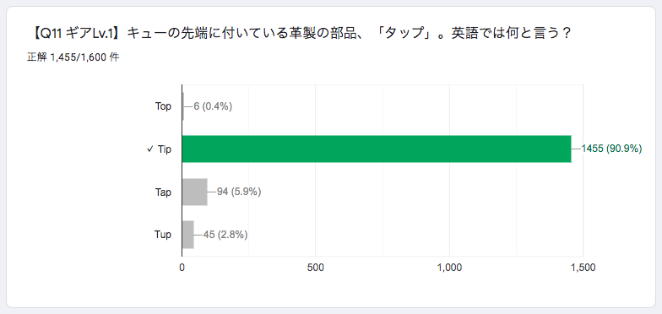Click the green Tip bar
The height and width of the screenshot is (314, 662).
(377, 149)
